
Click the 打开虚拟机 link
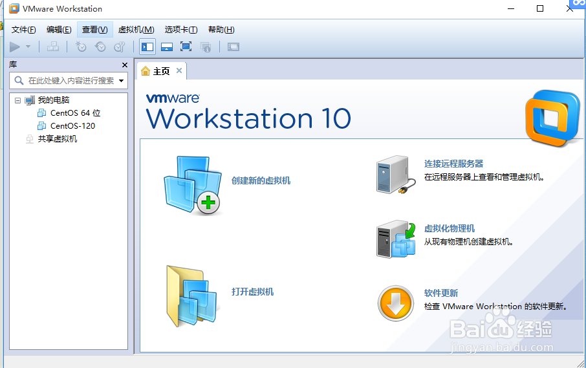coord(253,292)
